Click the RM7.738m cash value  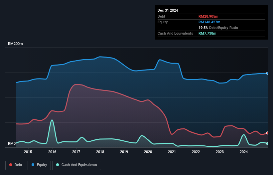click(207, 33)
